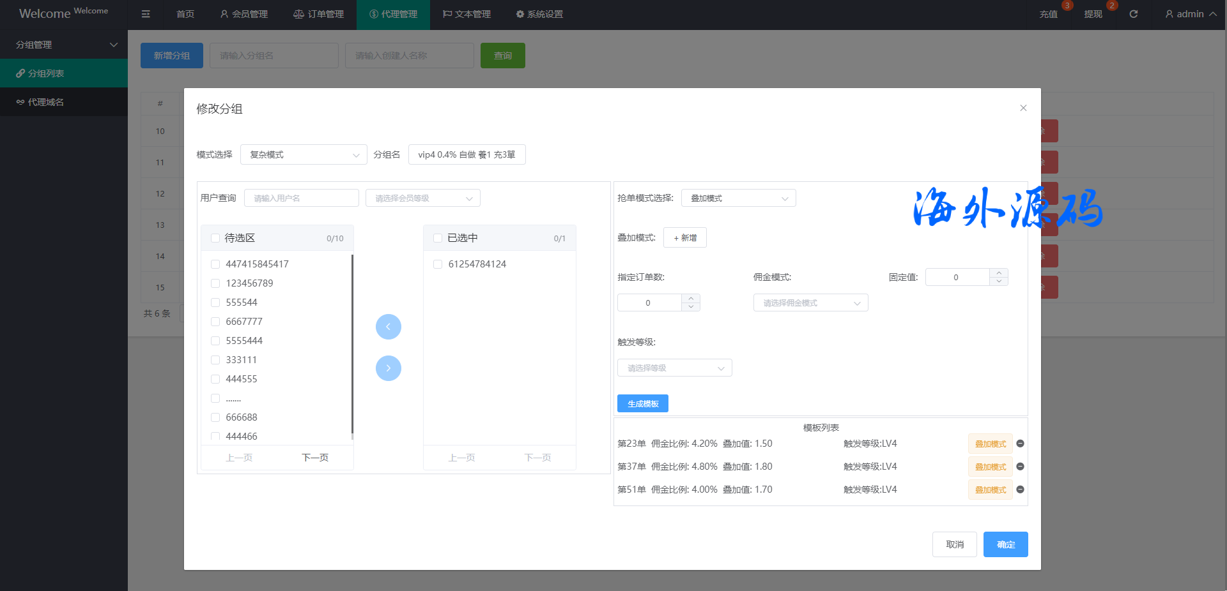The image size is (1227, 591).
Task: Go to 系统设置 menu
Action: [x=539, y=14]
